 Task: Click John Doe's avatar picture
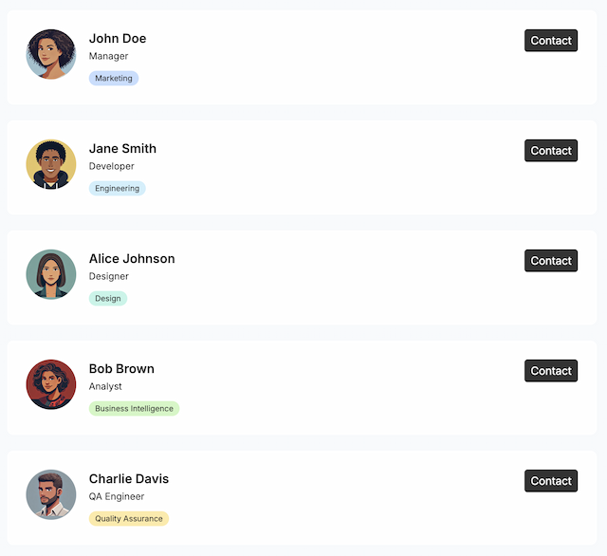[x=51, y=54]
